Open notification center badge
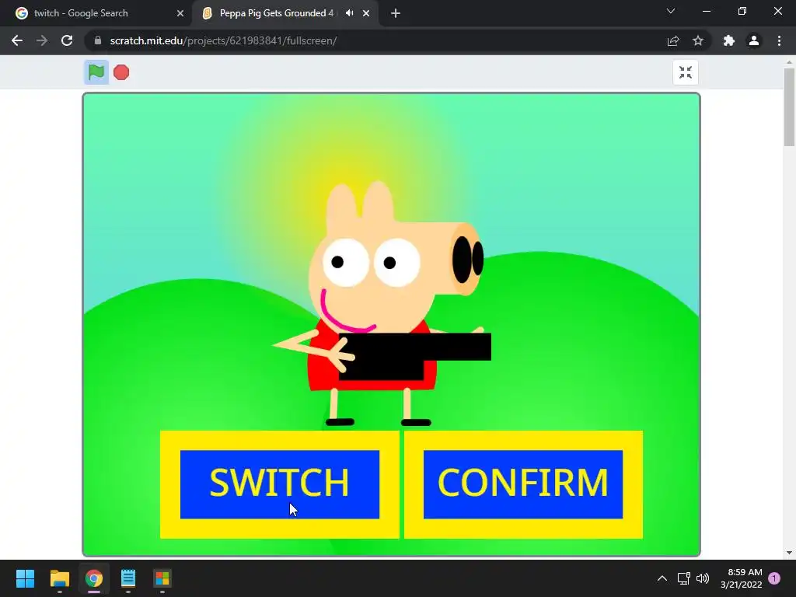796x597 pixels. click(774, 578)
